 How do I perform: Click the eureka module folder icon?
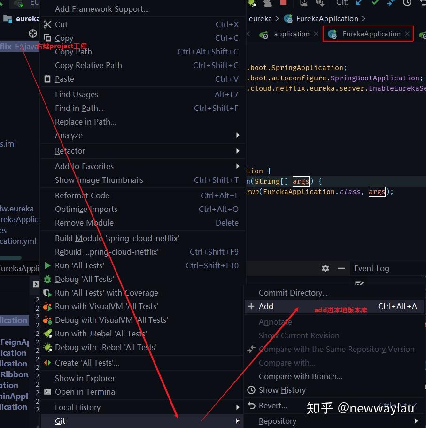pyautogui.click(x=8, y=19)
